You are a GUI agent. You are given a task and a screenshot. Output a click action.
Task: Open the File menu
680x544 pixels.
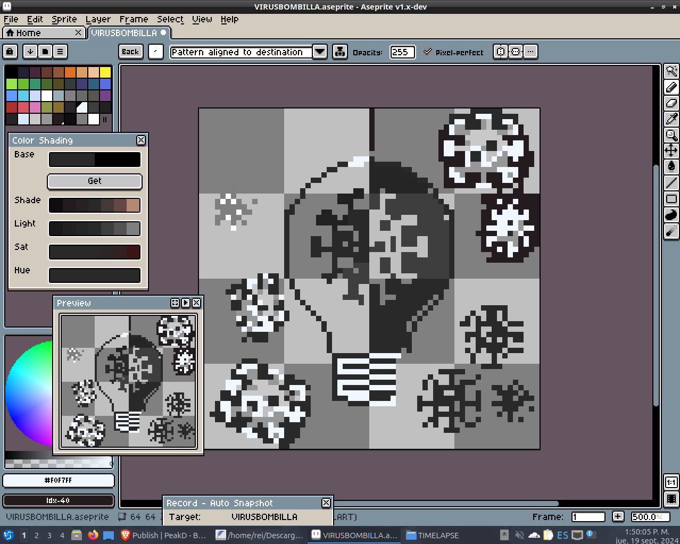(11, 19)
